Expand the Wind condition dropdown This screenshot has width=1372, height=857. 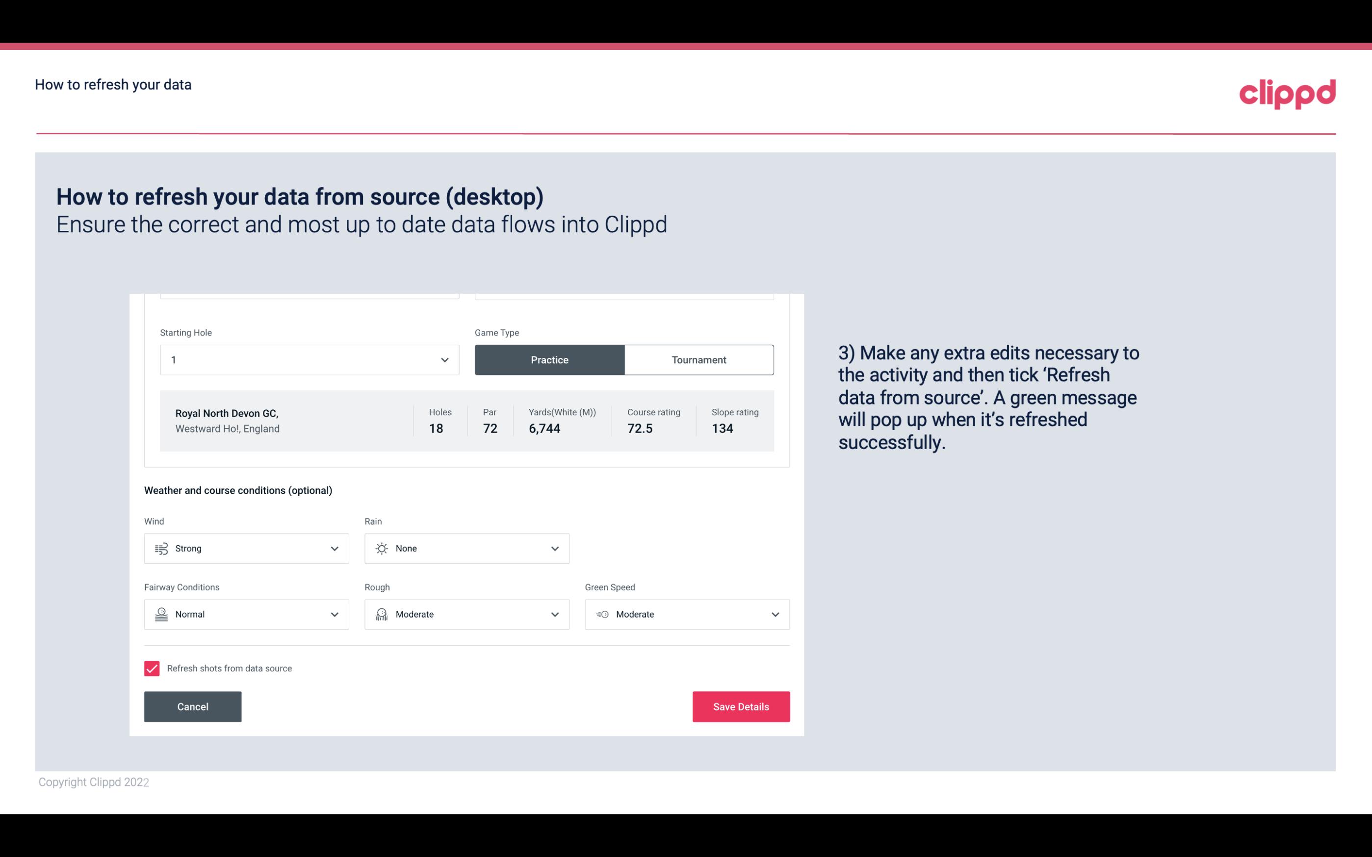[334, 548]
